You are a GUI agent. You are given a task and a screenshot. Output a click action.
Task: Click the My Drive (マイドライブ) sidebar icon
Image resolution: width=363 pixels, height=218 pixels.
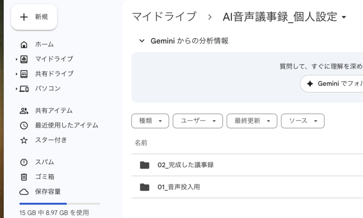[24, 59]
